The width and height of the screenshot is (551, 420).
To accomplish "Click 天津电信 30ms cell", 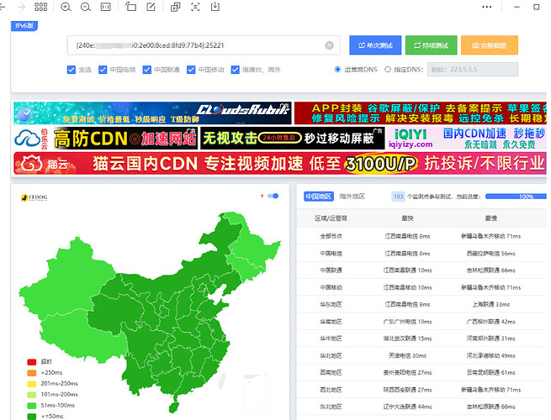I will 408,356.
